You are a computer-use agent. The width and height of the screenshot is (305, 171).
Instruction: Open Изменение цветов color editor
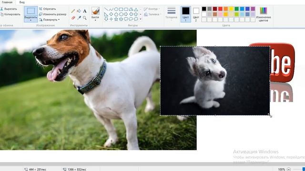pos(264,14)
